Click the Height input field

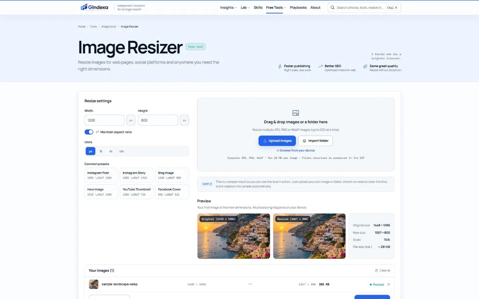click(158, 120)
